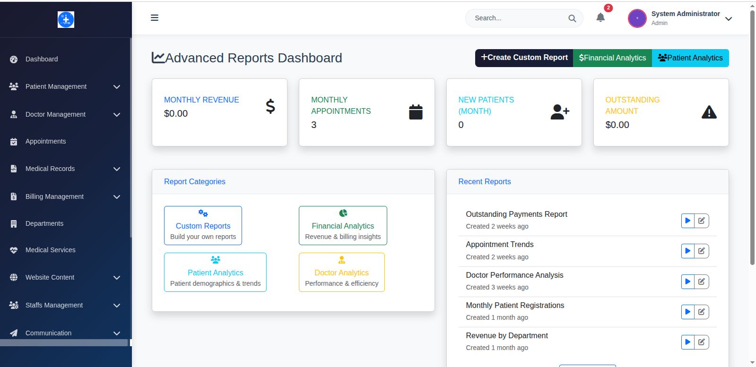Click the Create Custom Report button
Image resolution: width=756 pixels, height=367 pixels.
pos(524,58)
